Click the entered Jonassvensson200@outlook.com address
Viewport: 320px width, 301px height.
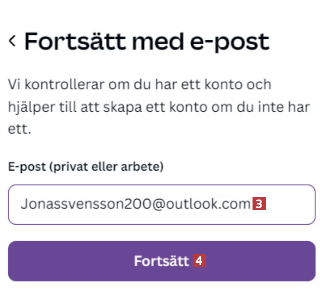(135, 205)
